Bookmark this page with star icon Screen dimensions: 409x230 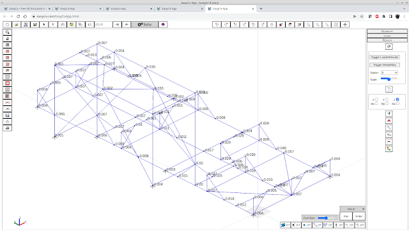[362, 17]
